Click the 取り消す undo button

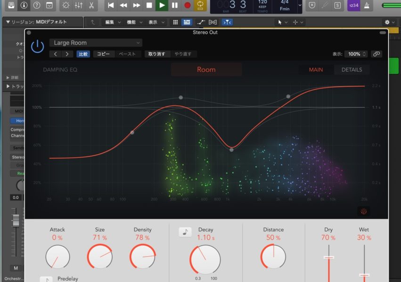[157, 54]
